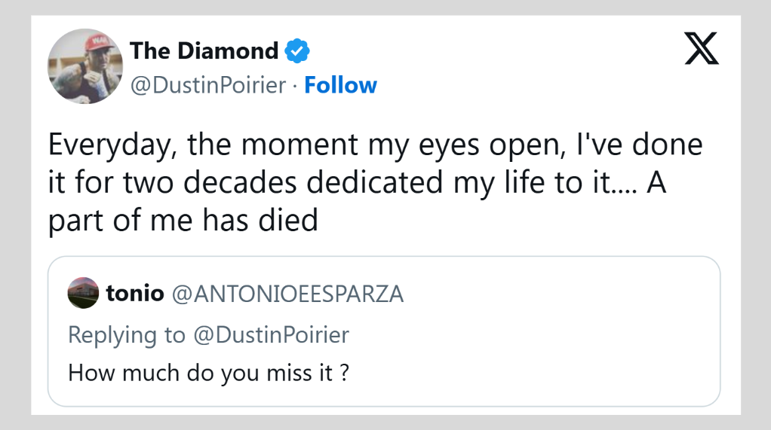The height and width of the screenshot is (430, 771).
Task: Follow the @DustinPoirier account
Action: tap(340, 85)
